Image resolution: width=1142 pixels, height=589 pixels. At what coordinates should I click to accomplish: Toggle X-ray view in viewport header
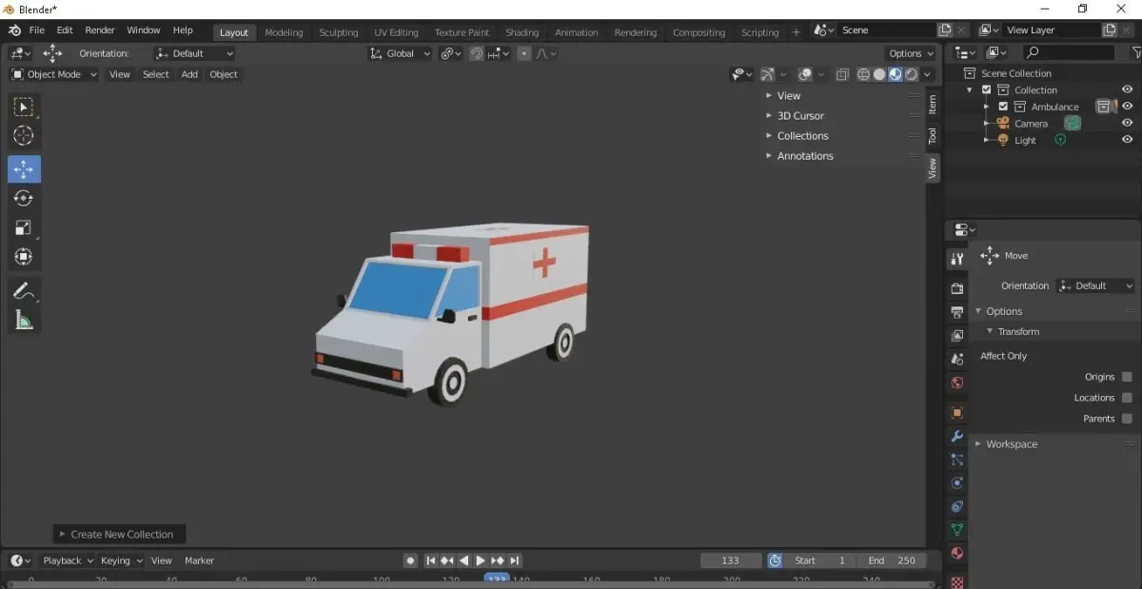[x=842, y=74]
